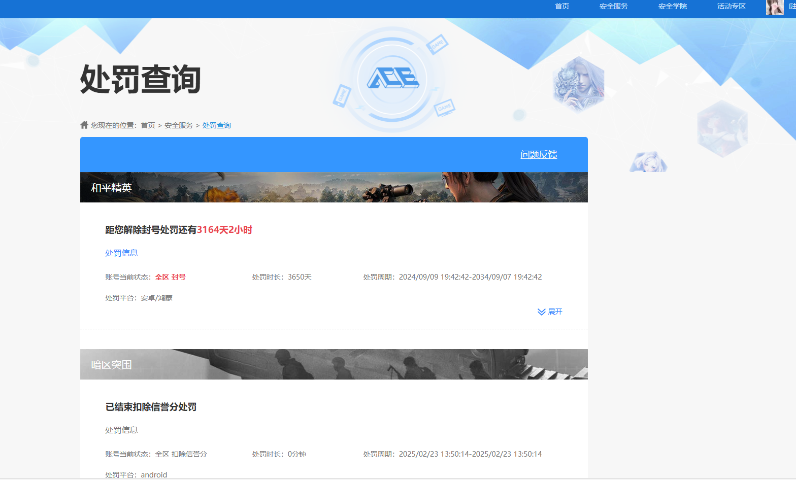This screenshot has height=480, width=796.
Task: Click the faded red-haired character hexagon
Action: (722, 128)
